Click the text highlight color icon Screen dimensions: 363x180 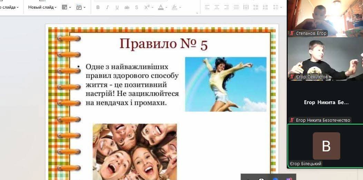coord(175,7)
